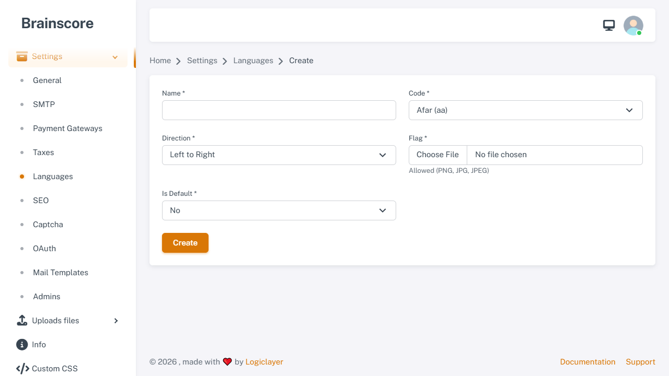Select Languages in sidebar
The height and width of the screenshot is (376, 669).
click(x=53, y=177)
